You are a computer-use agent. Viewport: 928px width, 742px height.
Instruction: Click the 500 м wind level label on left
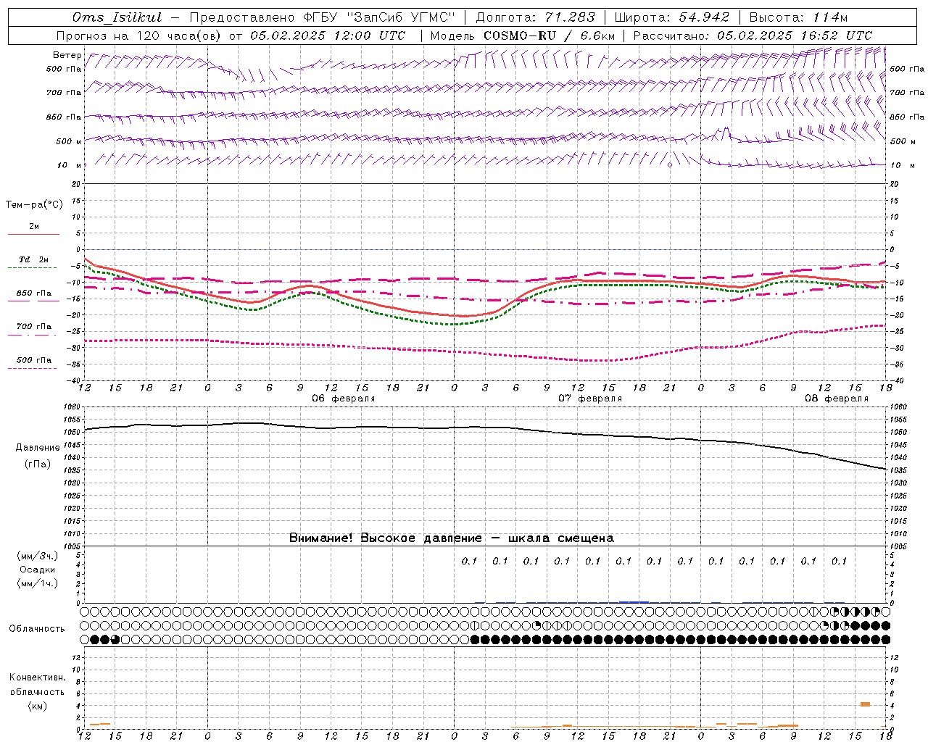[68, 141]
